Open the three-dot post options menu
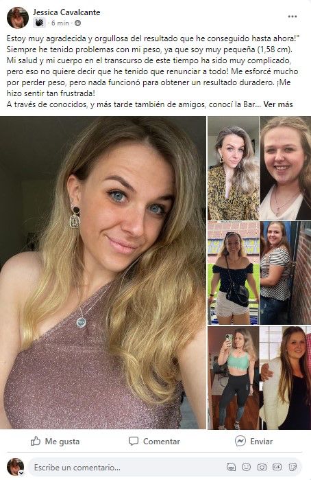This screenshot has height=480, width=311. pos(293,16)
